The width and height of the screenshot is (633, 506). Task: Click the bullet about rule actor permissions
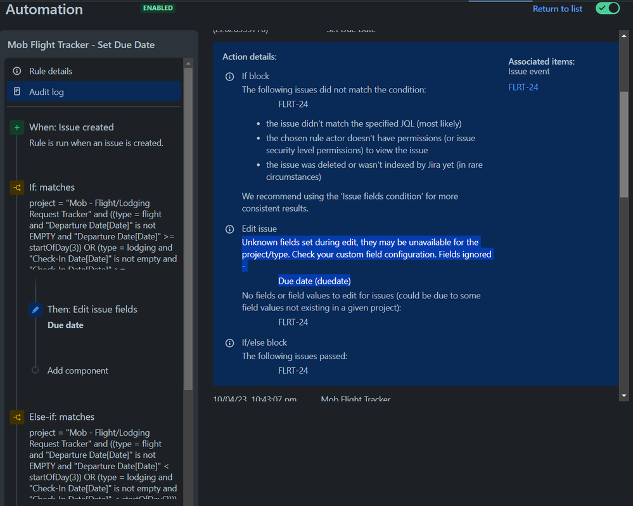[371, 144]
